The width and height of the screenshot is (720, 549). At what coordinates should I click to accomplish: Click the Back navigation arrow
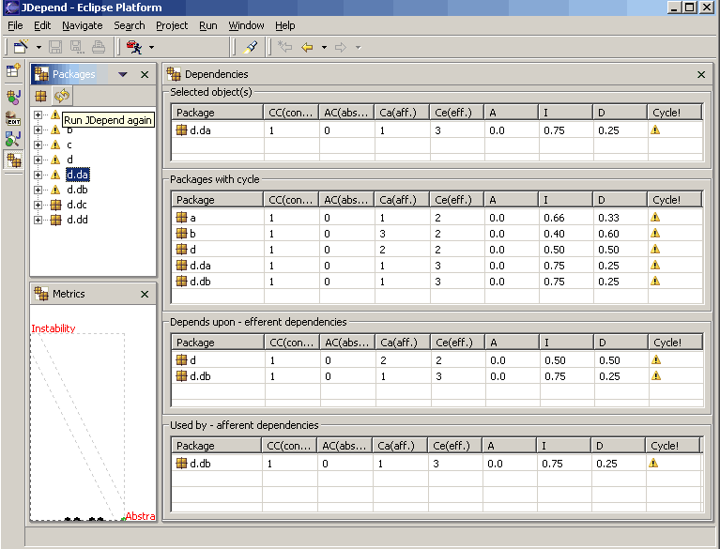pos(307,47)
